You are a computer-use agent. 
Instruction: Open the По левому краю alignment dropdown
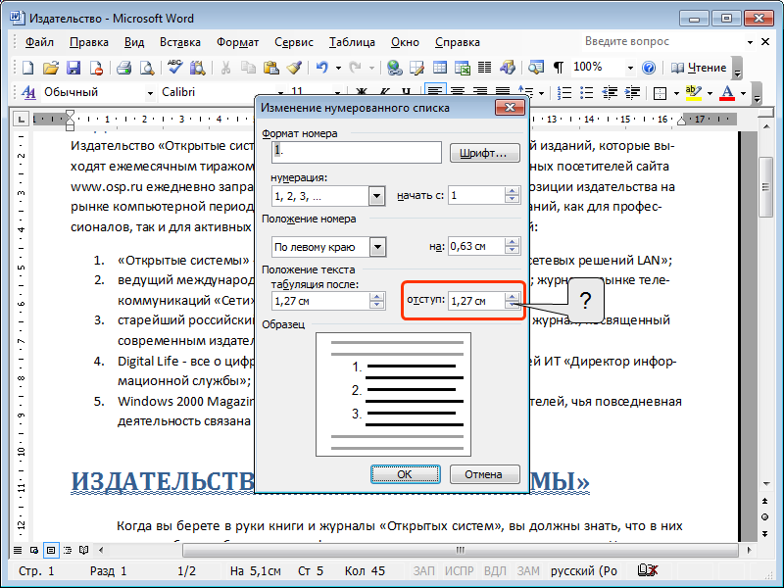(x=377, y=247)
